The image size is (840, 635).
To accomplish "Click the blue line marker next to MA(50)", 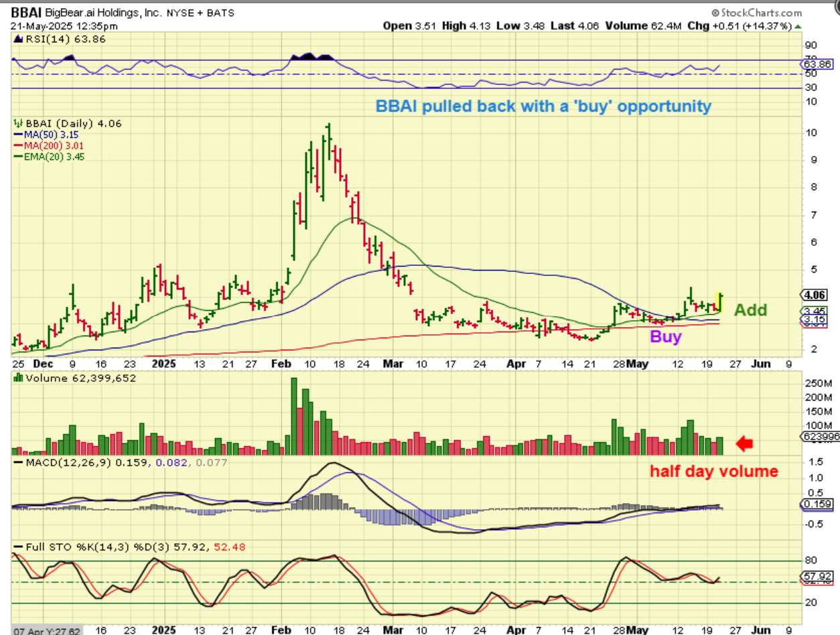I will pos(17,135).
